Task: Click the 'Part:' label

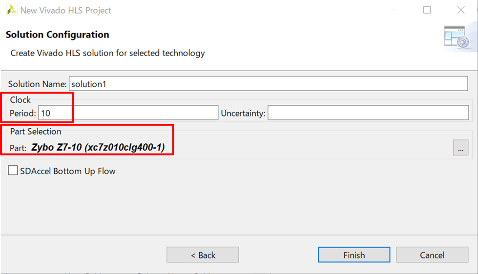Action: tap(18, 148)
